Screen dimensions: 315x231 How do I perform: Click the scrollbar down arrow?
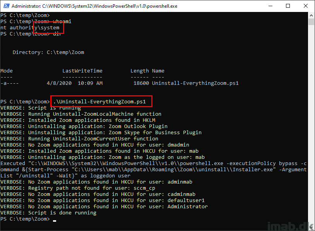[x=312, y=228]
